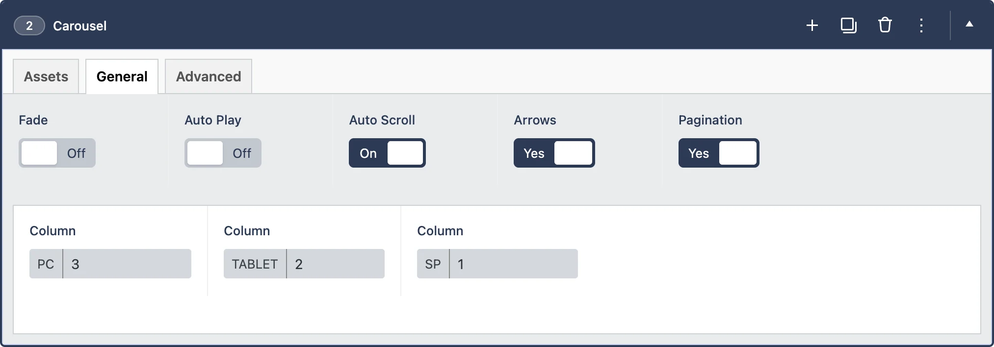Screen dimensions: 994x347
Task: Select the General tab
Action: (x=122, y=76)
